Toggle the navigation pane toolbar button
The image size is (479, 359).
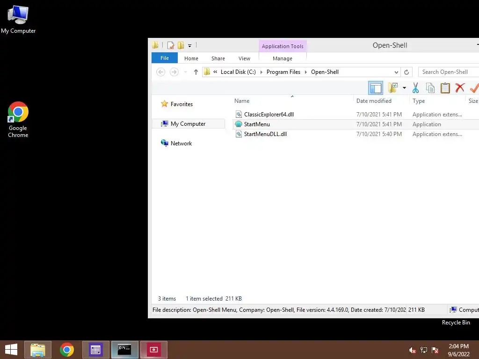click(376, 88)
